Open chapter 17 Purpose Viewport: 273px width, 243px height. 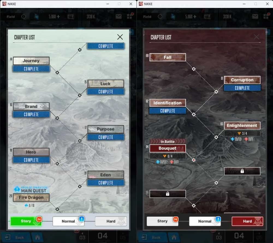pos(106,129)
